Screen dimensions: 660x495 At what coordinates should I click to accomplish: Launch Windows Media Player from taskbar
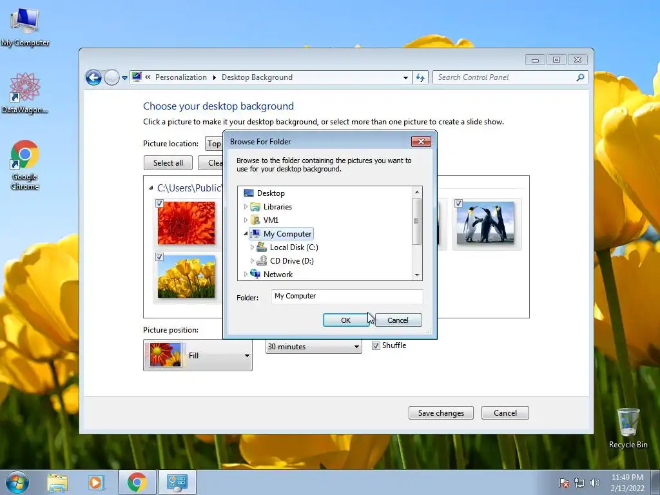click(97, 482)
